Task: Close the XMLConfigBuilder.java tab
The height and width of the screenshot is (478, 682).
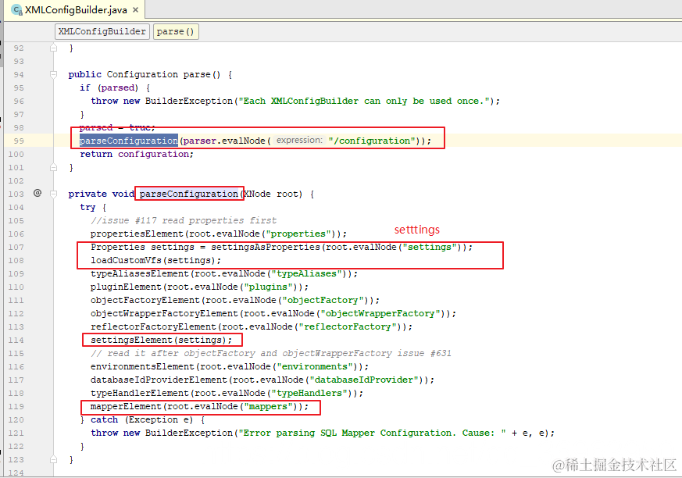Action: [x=136, y=9]
